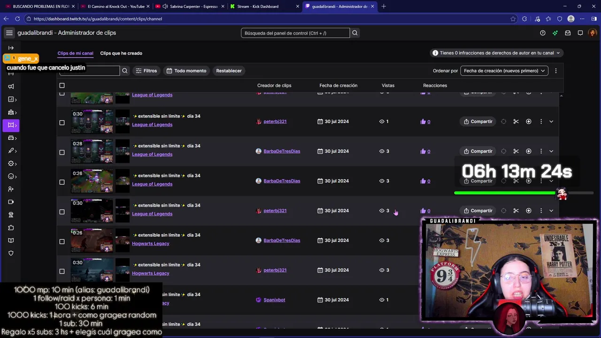
Task: Open the viewer rewards smiley sidebar icon
Action: 12,177
